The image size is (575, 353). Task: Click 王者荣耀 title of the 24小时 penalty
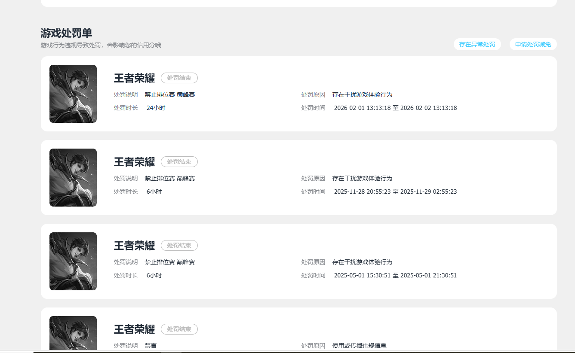(134, 78)
